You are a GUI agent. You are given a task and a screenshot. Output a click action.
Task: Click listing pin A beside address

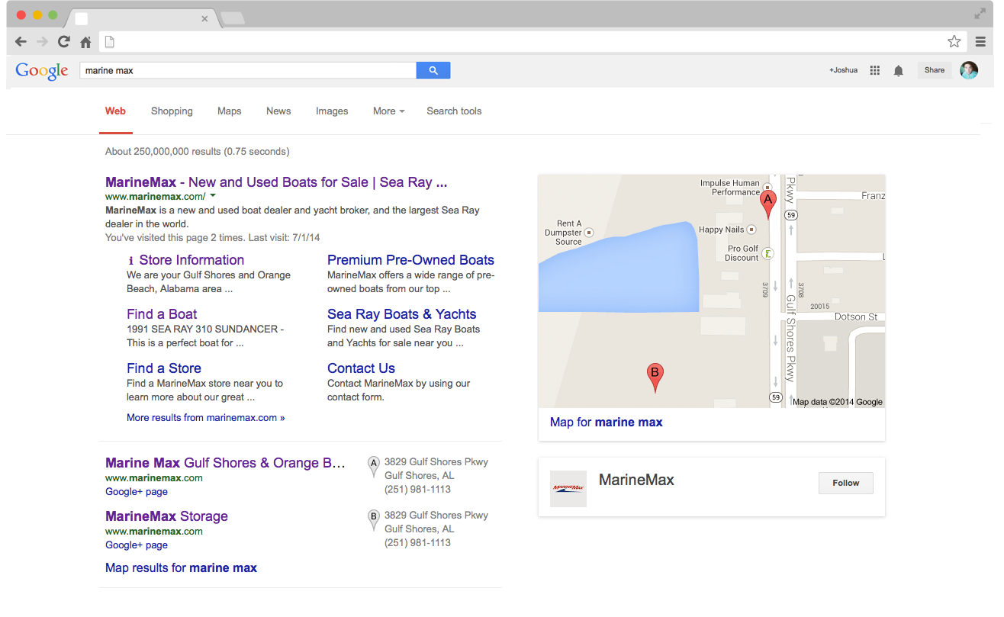point(373,466)
